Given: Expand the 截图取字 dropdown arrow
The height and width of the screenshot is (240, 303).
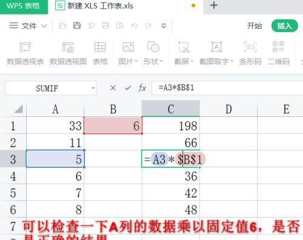Looking at the screenshot, I should pos(232,61).
